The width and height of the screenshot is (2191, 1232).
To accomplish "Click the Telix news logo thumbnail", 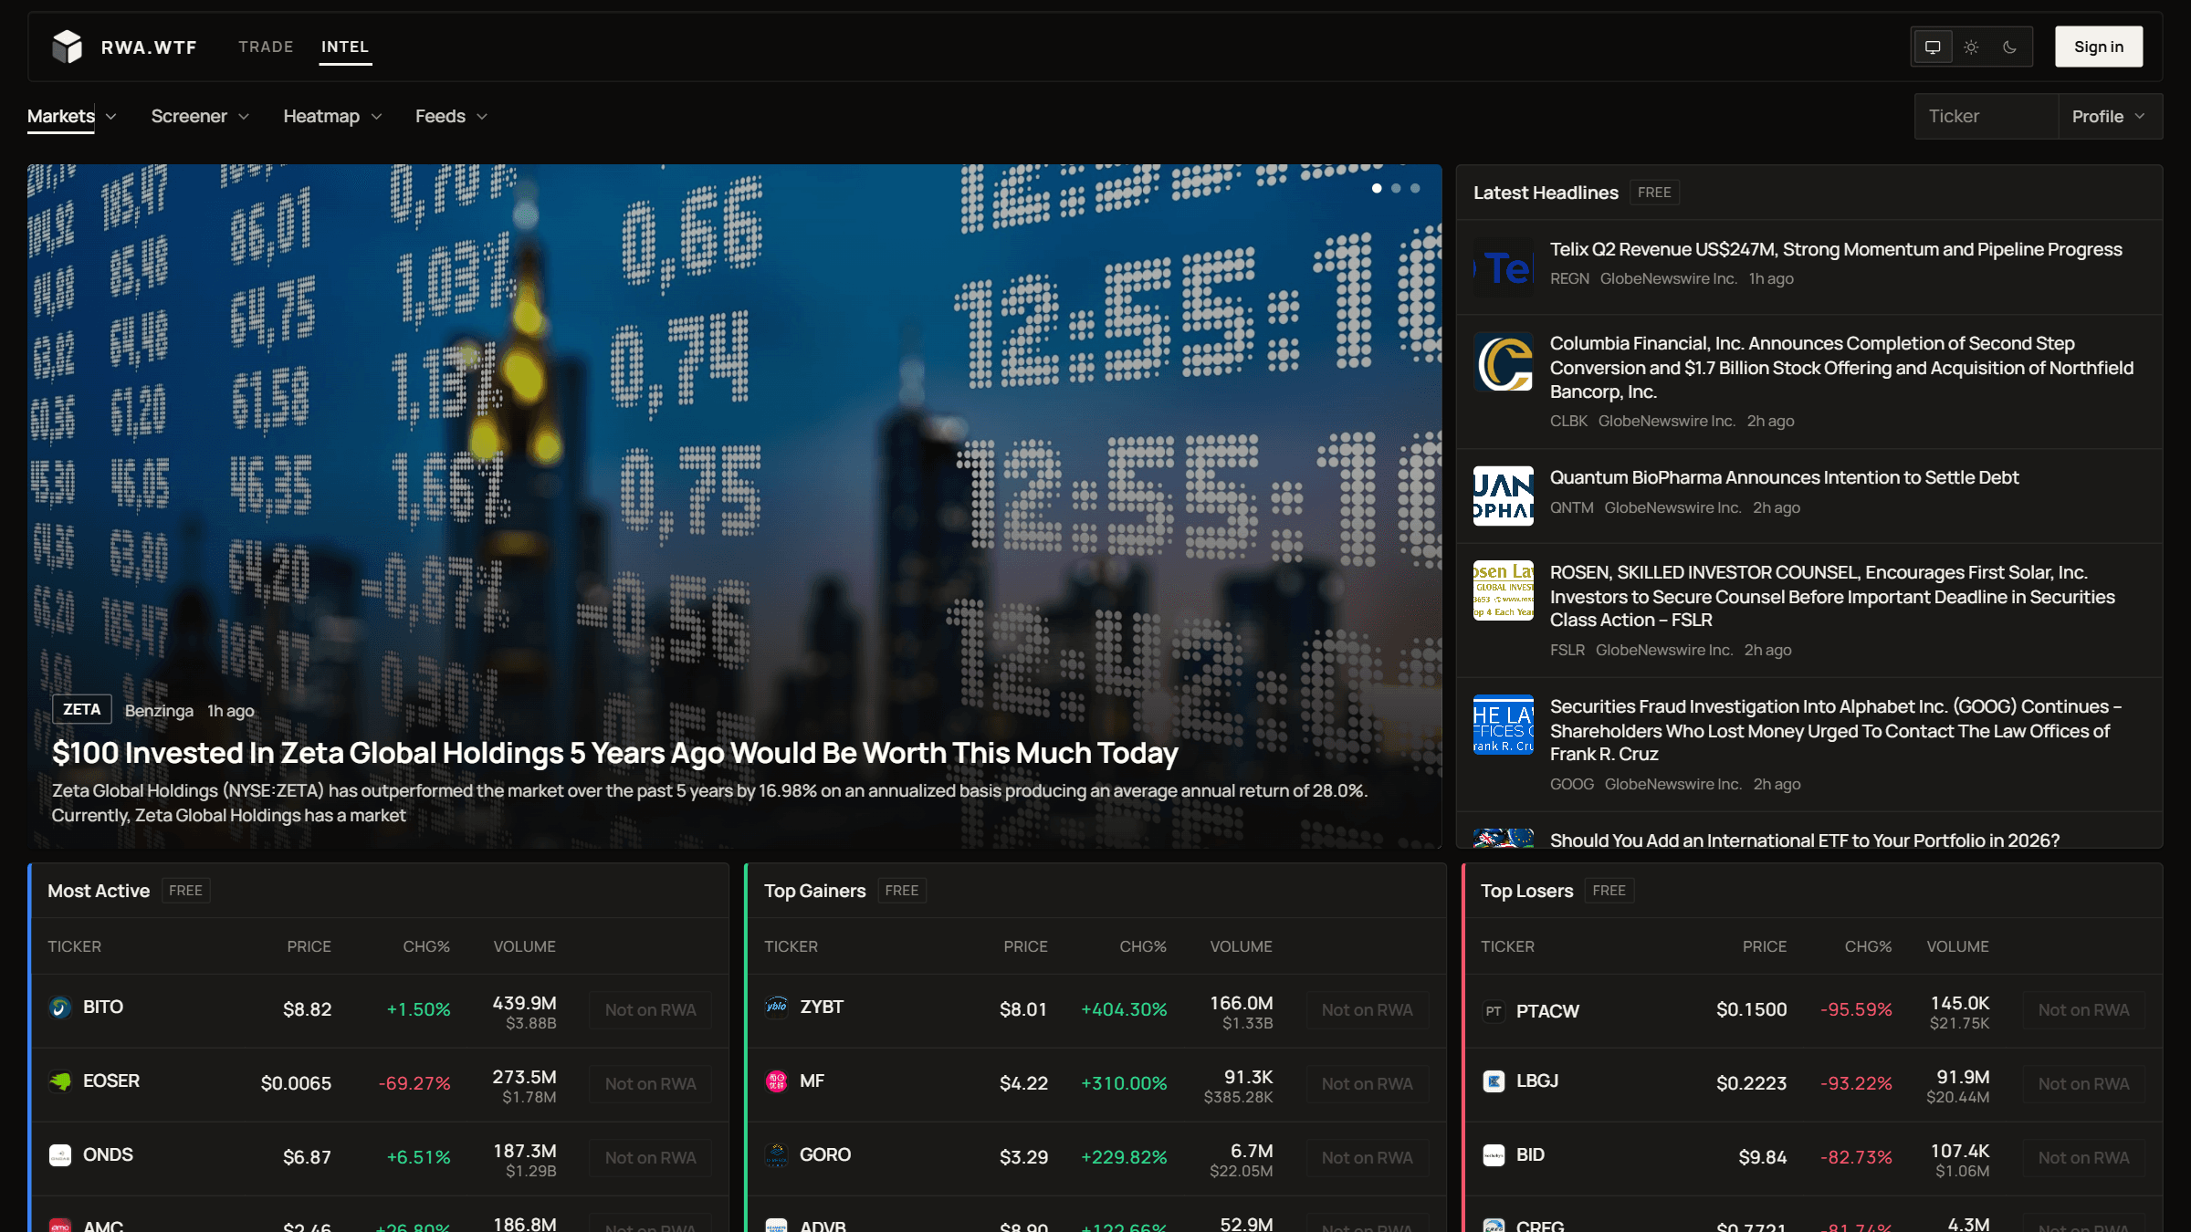I will (1504, 267).
